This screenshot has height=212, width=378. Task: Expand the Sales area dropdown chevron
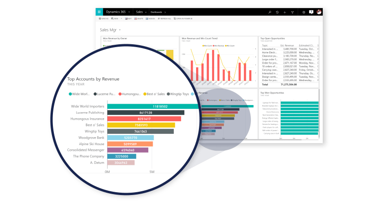pos(146,12)
